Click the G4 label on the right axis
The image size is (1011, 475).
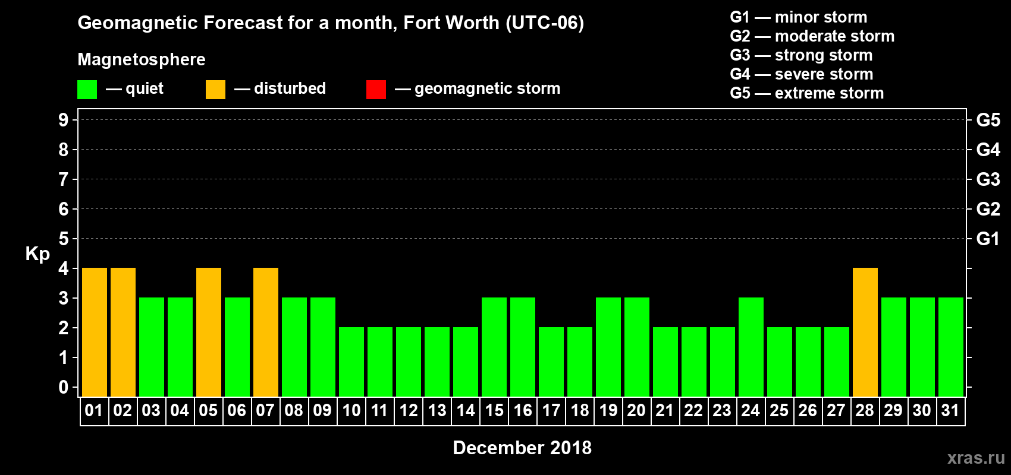pyautogui.click(x=988, y=150)
